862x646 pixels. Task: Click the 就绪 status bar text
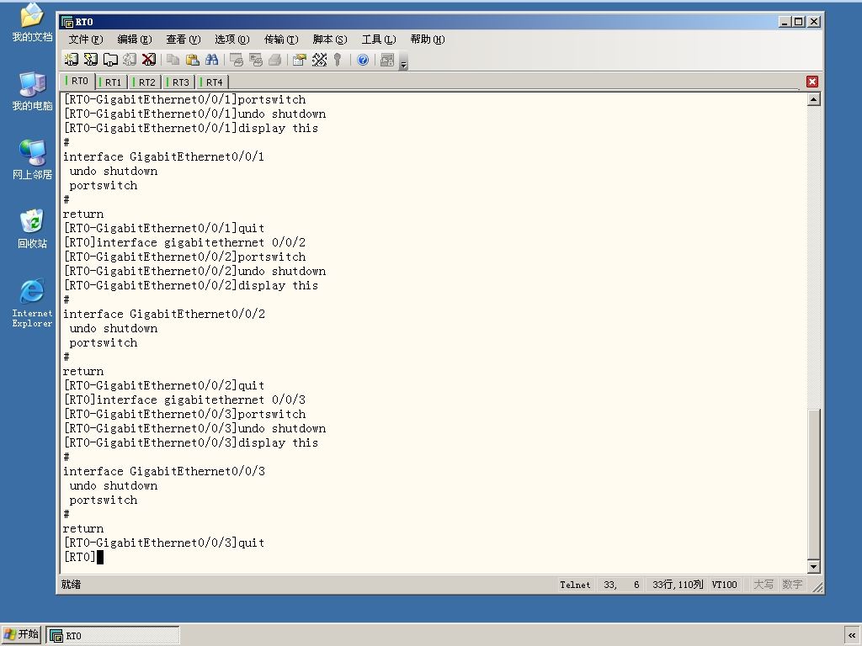coord(71,585)
